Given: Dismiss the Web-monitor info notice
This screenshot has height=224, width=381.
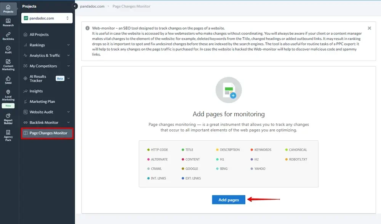Looking at the screenshot, I should point(369,28).
